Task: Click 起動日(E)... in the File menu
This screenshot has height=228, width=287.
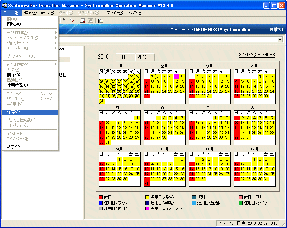Action: (x=30, y=80)
